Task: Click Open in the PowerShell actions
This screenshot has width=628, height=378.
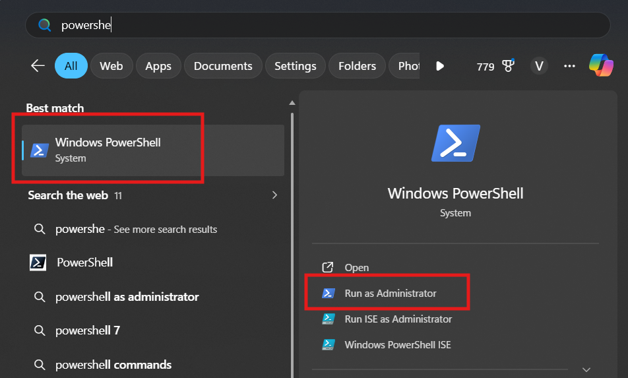Action: [x=356, y=268]
